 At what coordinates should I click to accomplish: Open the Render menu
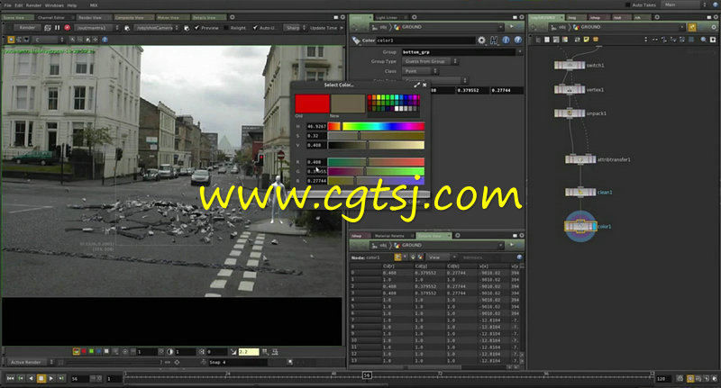tap(33, 5)
